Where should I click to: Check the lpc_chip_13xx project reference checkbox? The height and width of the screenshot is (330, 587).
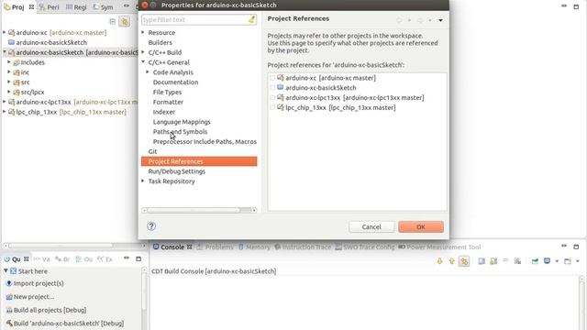(x=272, y=107)
